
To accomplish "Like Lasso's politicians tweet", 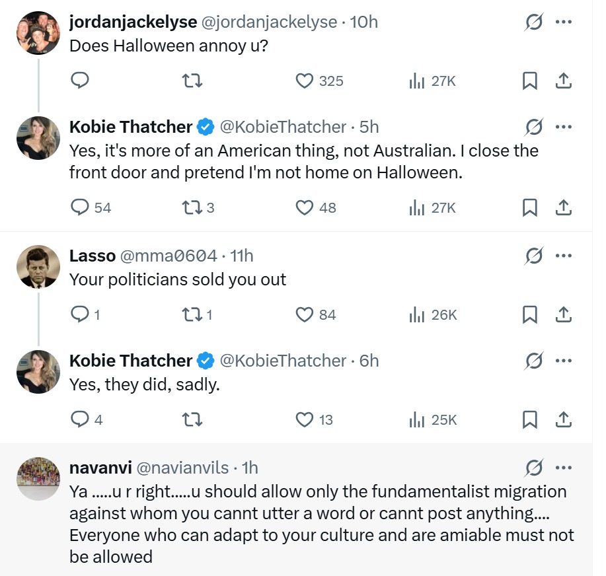I will 304,315.
